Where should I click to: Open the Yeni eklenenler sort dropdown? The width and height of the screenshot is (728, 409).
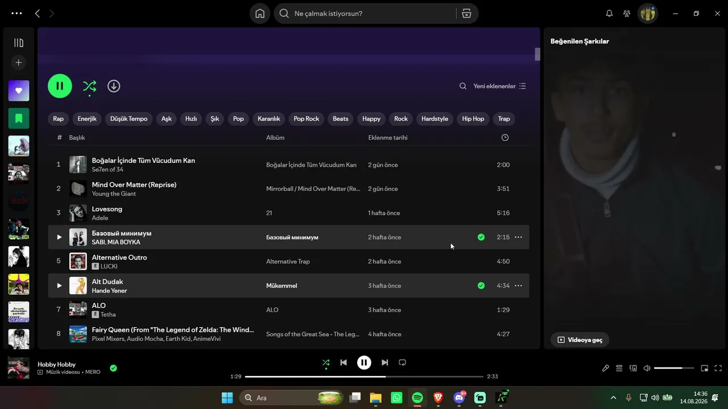click(500, 86)
